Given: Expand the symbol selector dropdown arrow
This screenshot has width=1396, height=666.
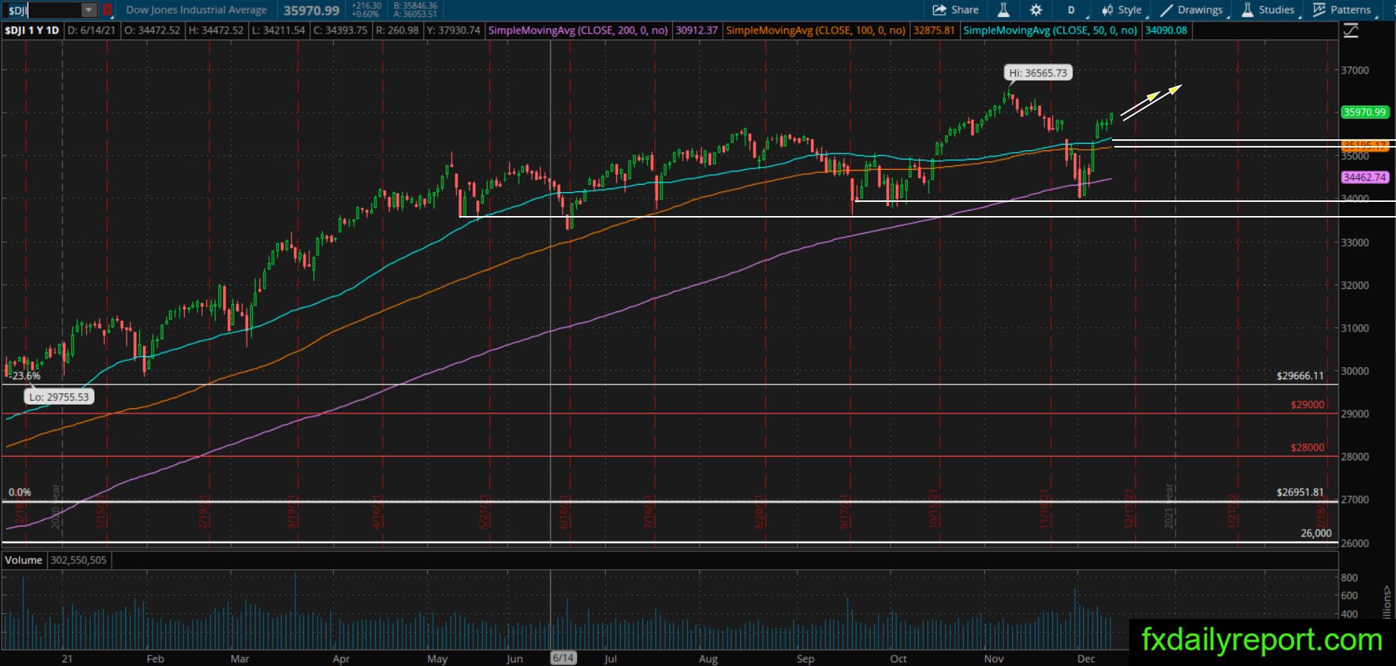Looking at the screenshot, I should point(89,10).
